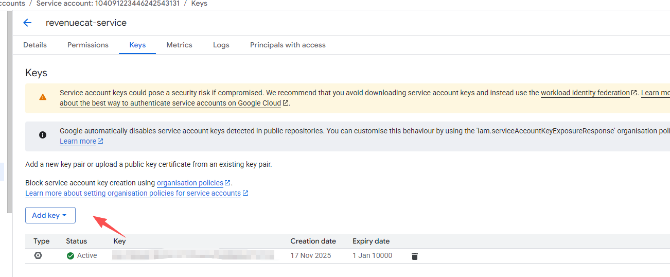Image resolution: width=670 pixels, height=277 pixels.
Task: Click the back arrow beside revenuecat-service
Action: tap(27, 23)
